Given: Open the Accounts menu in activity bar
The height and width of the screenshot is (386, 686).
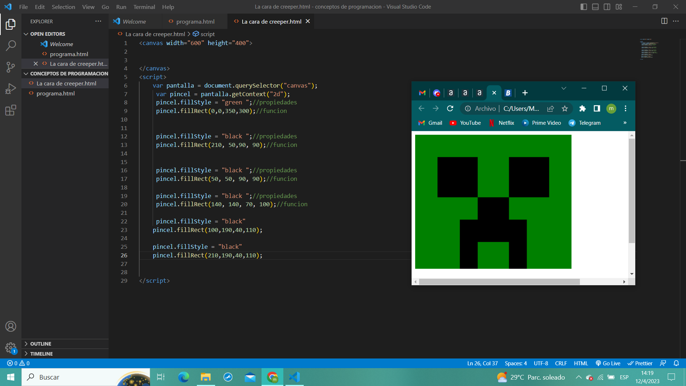Looking at the screenshot, I should [11, 326].
